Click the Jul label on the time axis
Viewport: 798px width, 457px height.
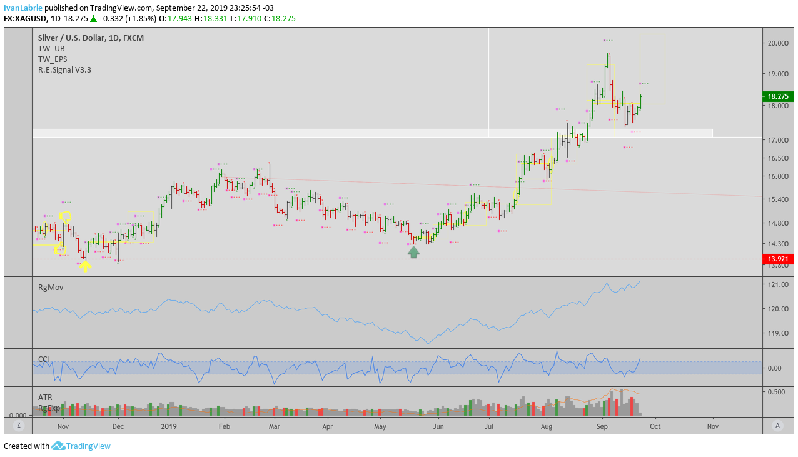[489, 426]
